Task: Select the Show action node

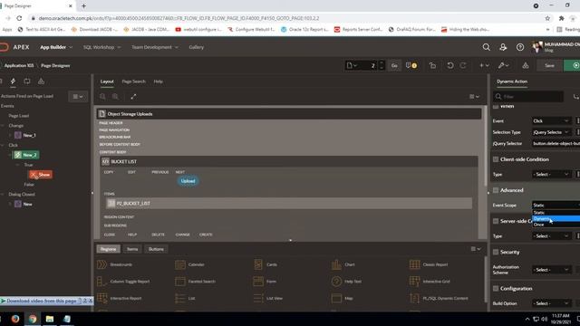Action: point(40,175)
